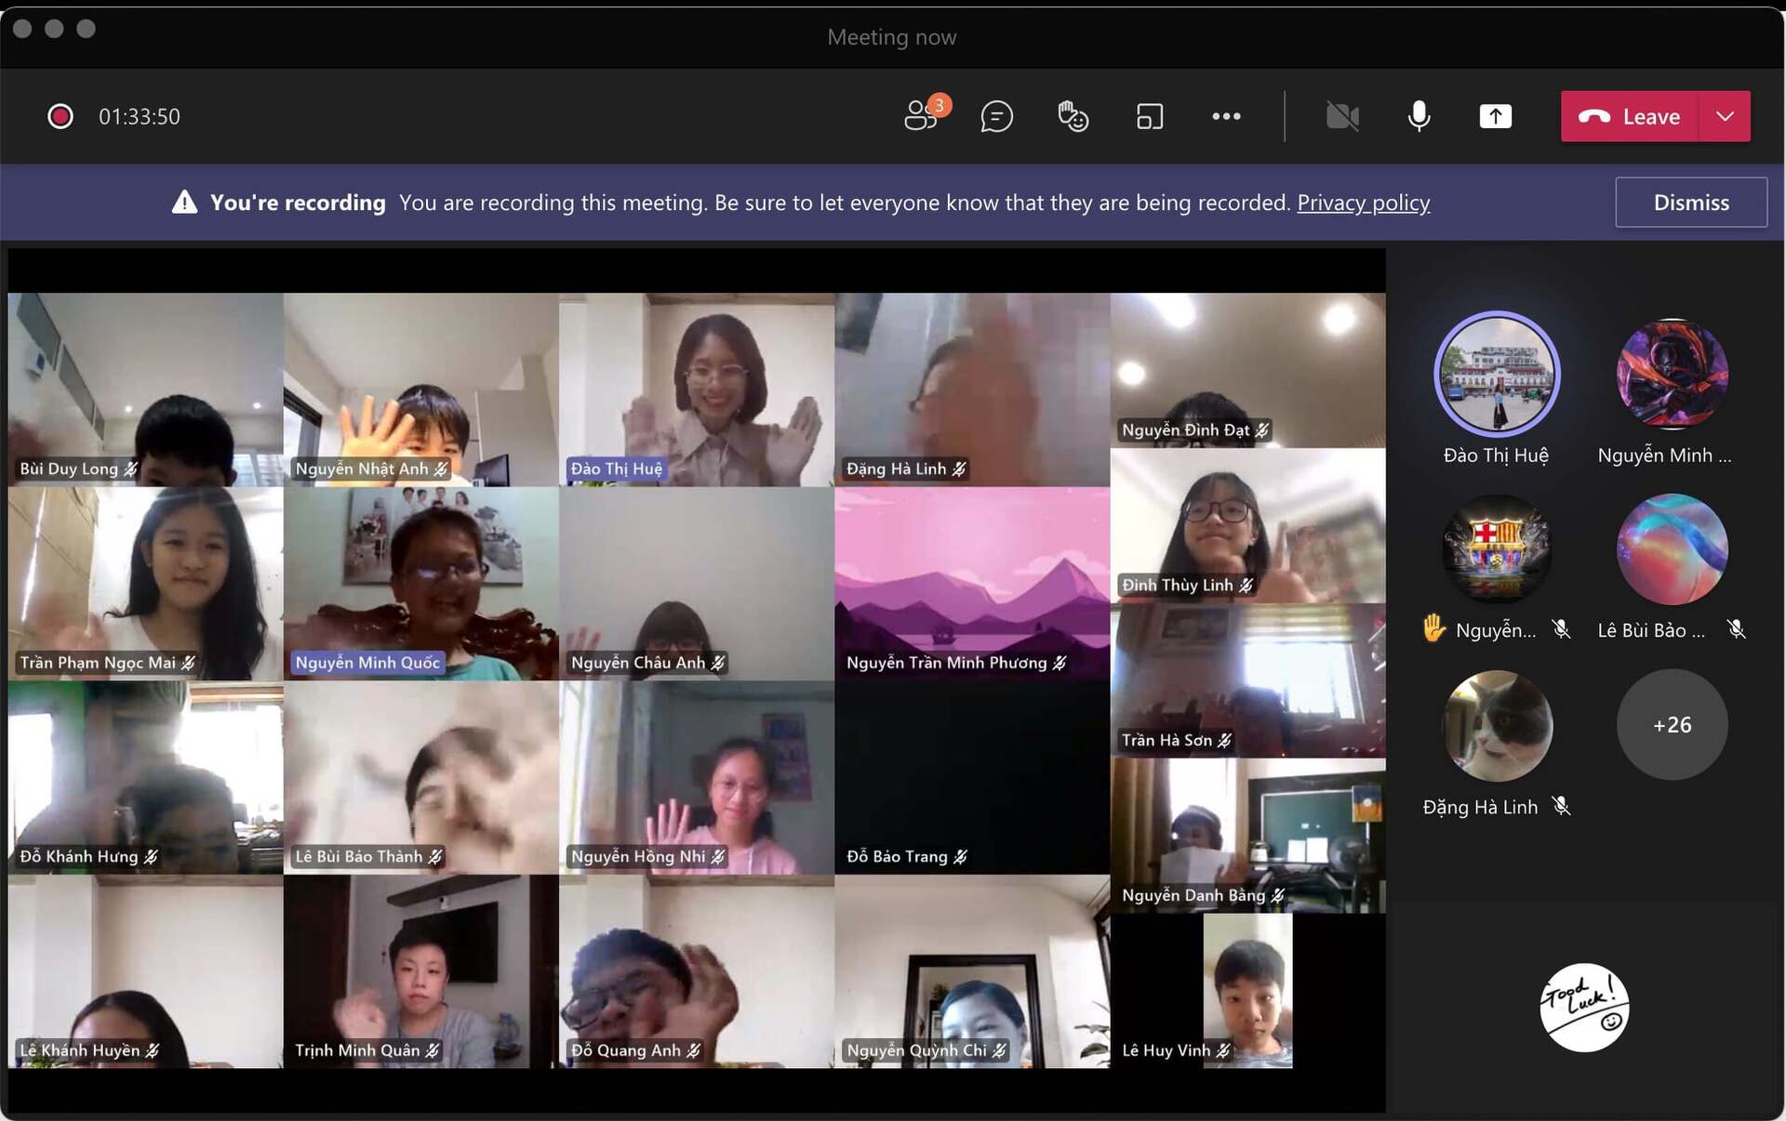This screenshot has height=1121, width=1786.
Task: Open the breakout rooms icon
Action: (x=1150, y=116)
